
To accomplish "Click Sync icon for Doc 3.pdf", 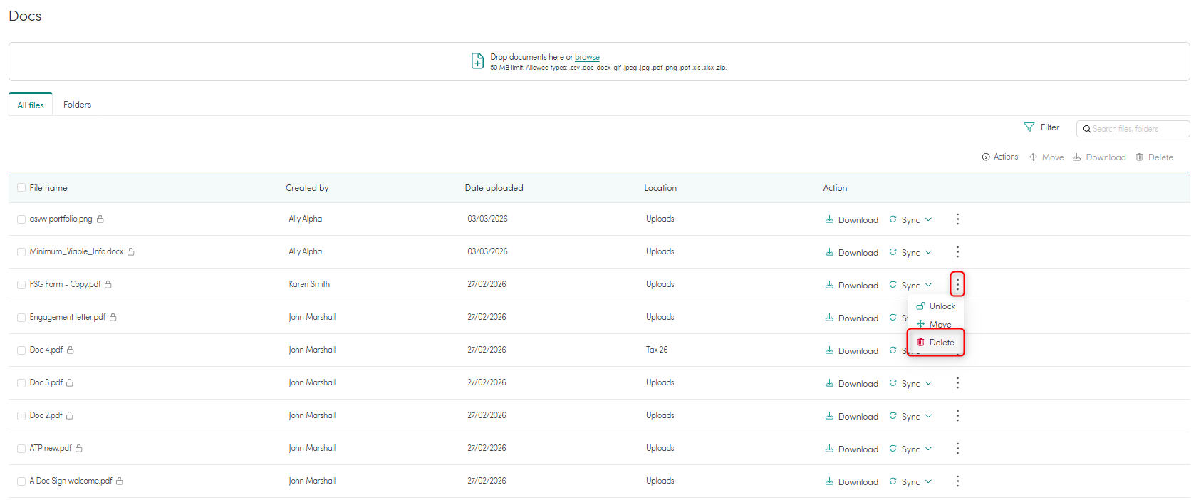I will click(x=893, y=383).
